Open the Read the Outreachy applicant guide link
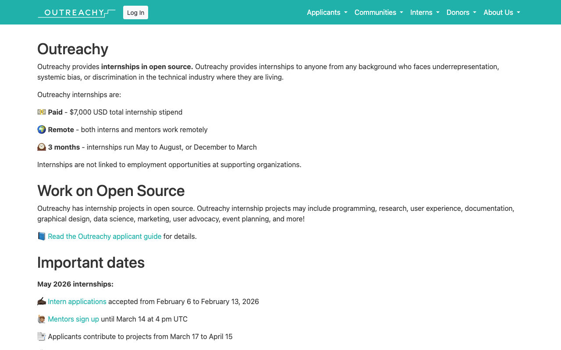 [x=104, y=236]
